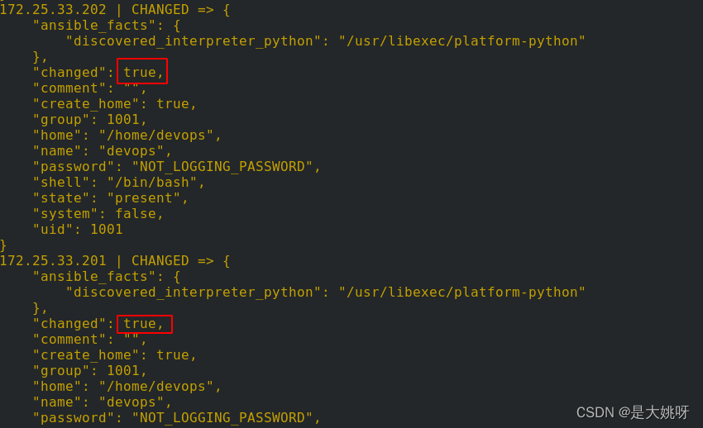This screenshot has width=703, height=428.
Task: Click the 172.25.33.201 host IP text
Action: tap(53, 260)
